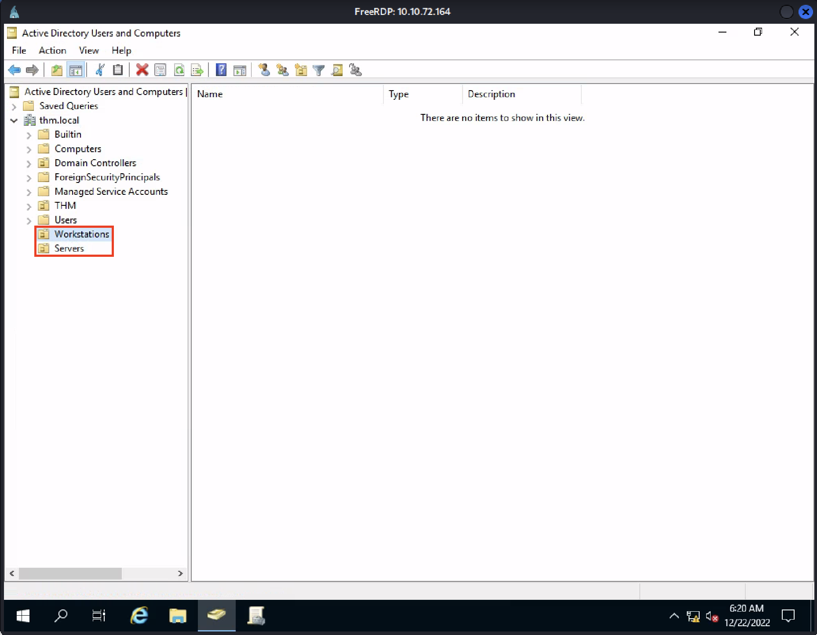Expand the Domain Controllers OU
This screenshot has width=817, height=635.
tap(29, 164)
